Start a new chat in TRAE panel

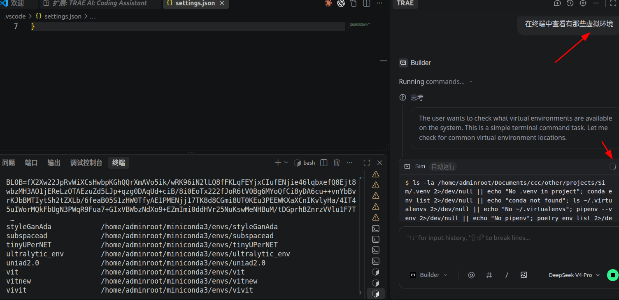pyautogui.click(x=557, y=3)
